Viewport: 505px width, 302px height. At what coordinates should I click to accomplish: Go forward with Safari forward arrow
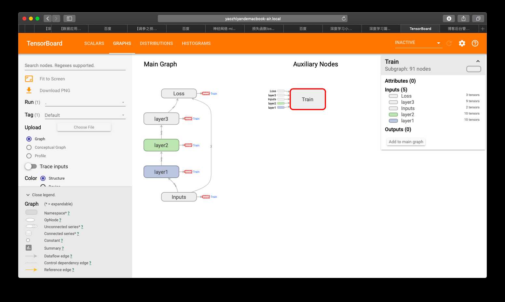(56, 19)
